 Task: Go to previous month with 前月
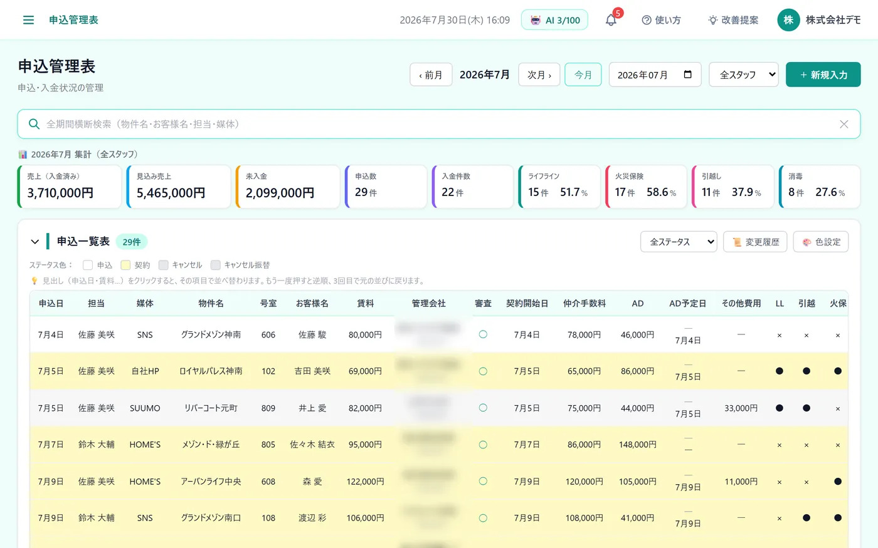431,75
